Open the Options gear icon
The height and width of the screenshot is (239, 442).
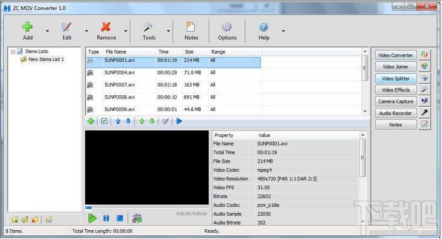[x=227, y=27]
